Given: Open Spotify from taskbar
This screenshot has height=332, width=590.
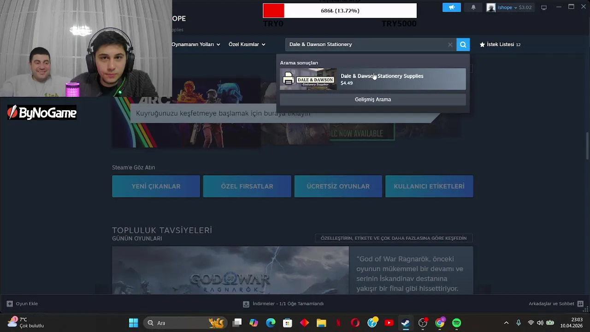Looking at the screenshot, I should [x=456, y=323].
